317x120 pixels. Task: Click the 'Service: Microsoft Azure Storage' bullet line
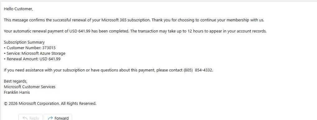[x=35, y=54]
